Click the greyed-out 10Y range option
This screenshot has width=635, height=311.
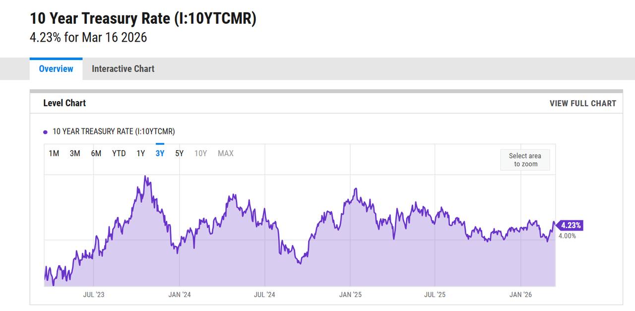200,153
